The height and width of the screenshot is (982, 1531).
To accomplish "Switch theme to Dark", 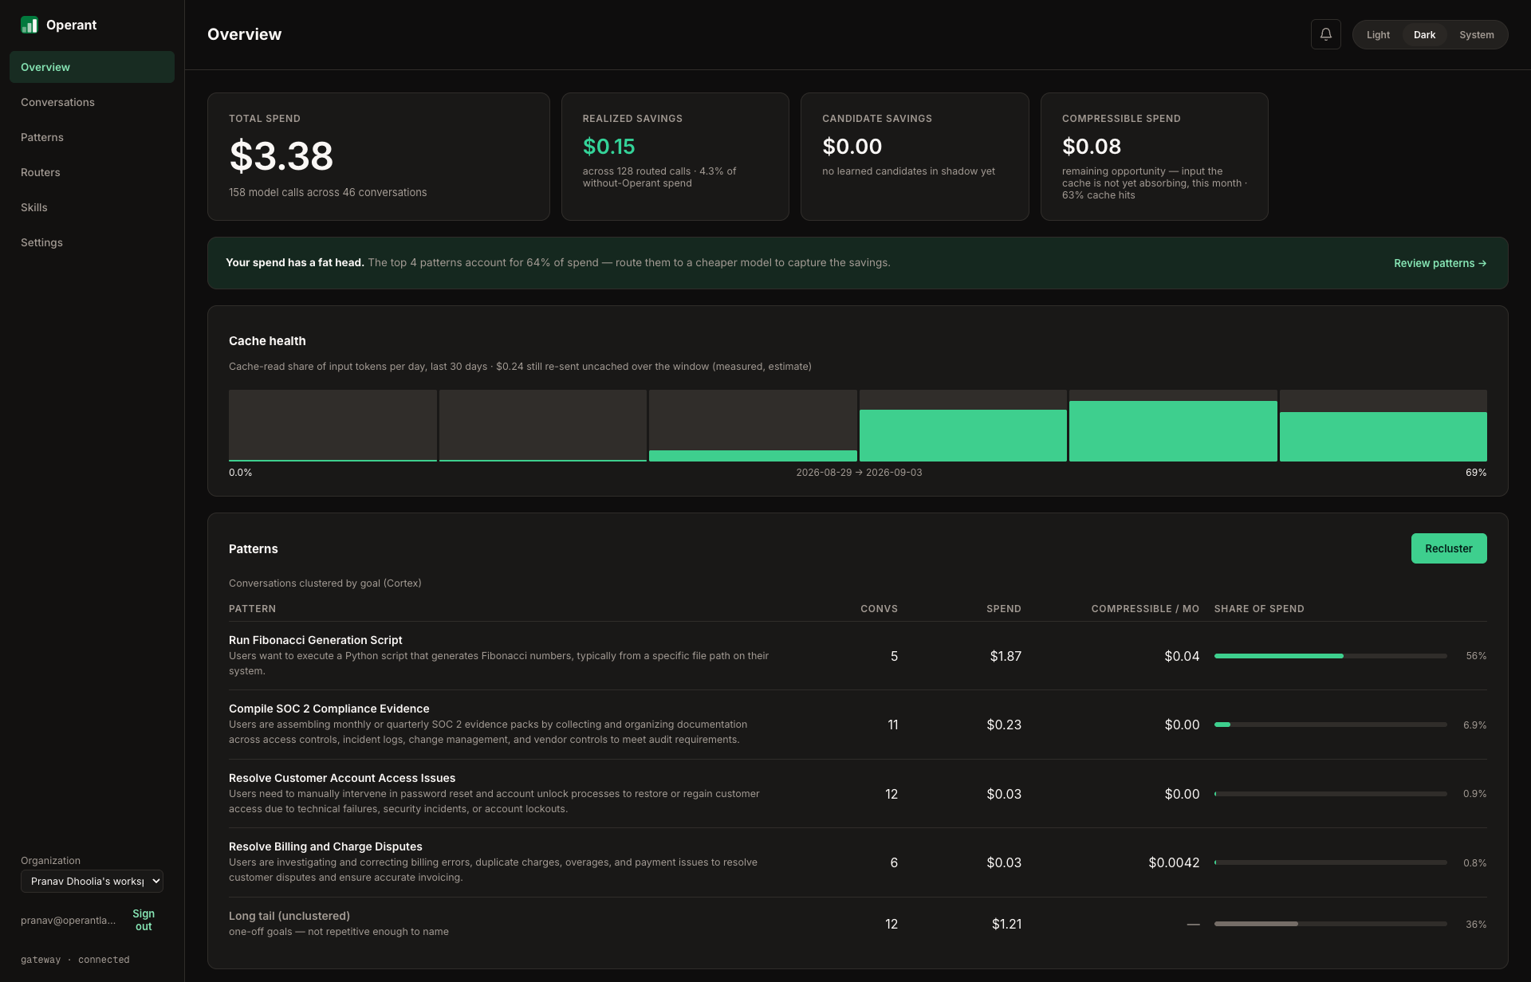I will click(x=1424, y=35).
